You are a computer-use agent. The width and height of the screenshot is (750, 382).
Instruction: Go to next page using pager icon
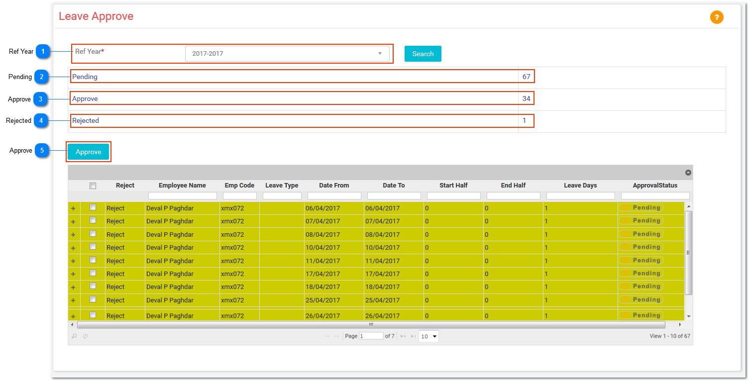click(x=403, y=336)
